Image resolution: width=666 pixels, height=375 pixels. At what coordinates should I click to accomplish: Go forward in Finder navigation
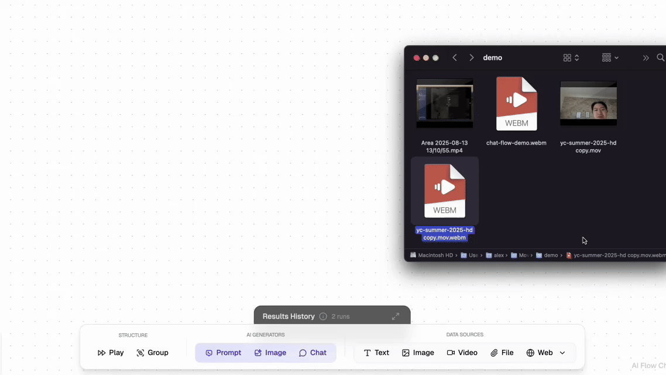tap(472, 58)
